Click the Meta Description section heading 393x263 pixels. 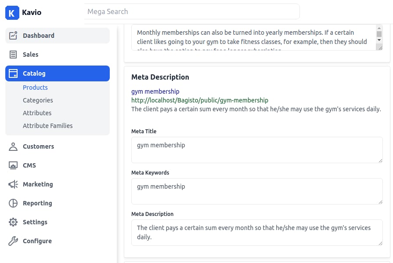point(160,77)
